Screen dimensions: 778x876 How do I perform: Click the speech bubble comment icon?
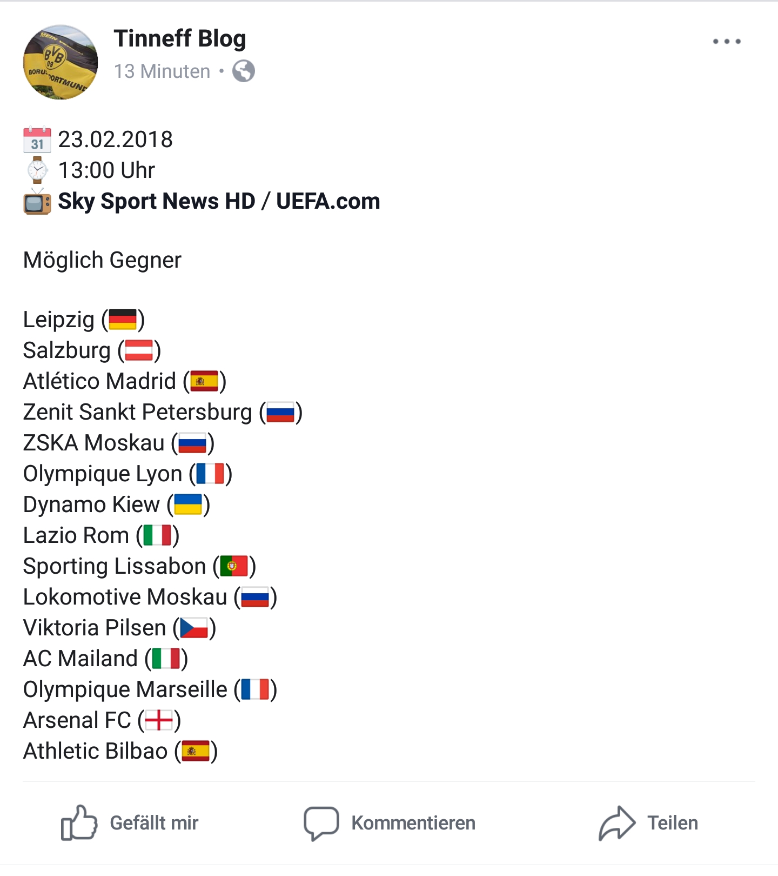[x=321, y=824]
